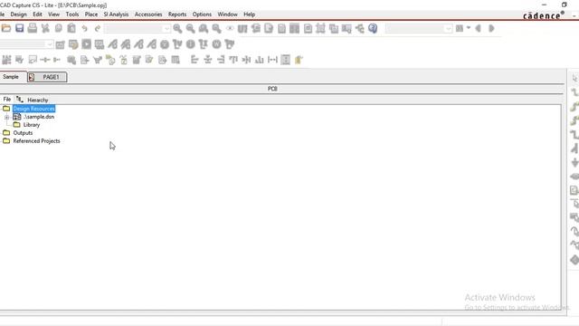The image size is (579, 326).
Task: Show the Project Manager icon
Action: (360, 28)
